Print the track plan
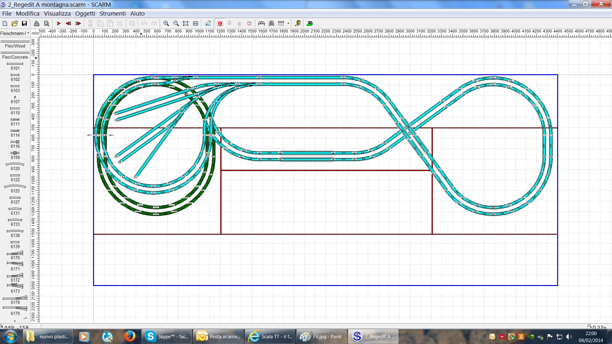This screenshot has height=344, width=612. click(37, 24)
